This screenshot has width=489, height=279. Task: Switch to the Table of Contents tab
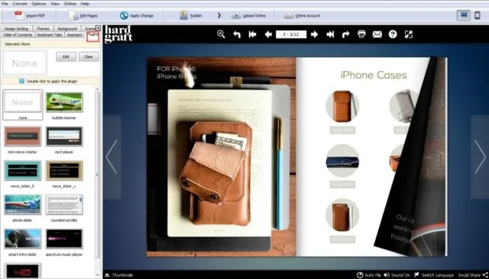coord(18,35)
